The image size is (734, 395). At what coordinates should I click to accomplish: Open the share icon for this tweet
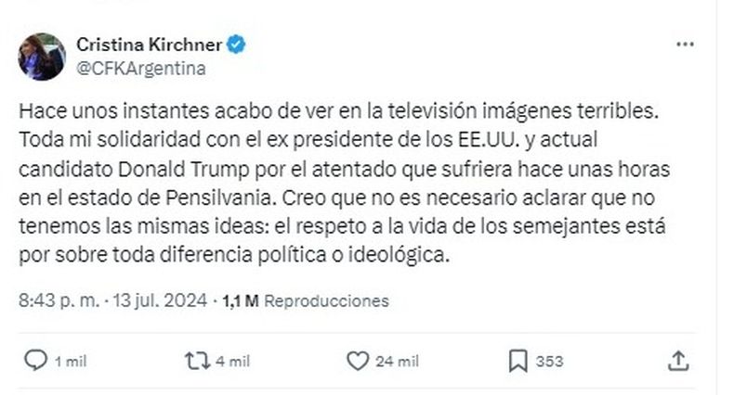[x=678, y=361]
